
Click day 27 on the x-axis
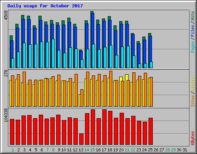click(x=162, y=150)
